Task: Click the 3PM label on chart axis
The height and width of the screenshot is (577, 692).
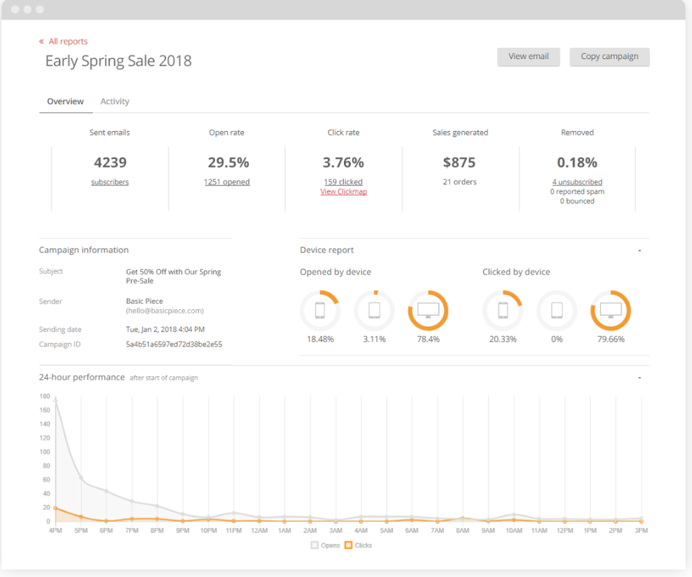Action: (x=641, y=531)
